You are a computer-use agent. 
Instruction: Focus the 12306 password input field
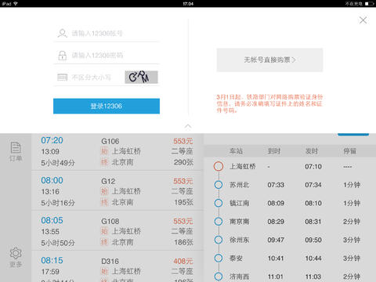(107, 56)
